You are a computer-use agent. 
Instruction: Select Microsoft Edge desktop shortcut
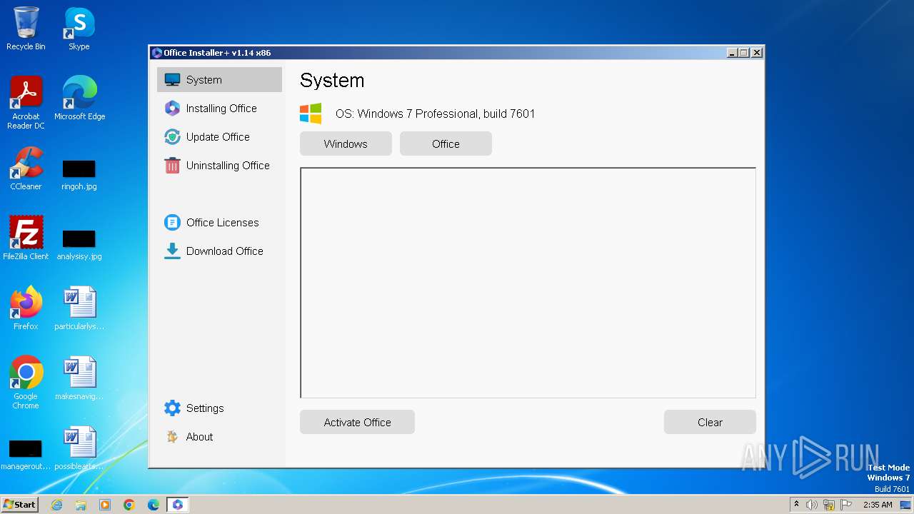pyautogui.click(x=79, y=99)
